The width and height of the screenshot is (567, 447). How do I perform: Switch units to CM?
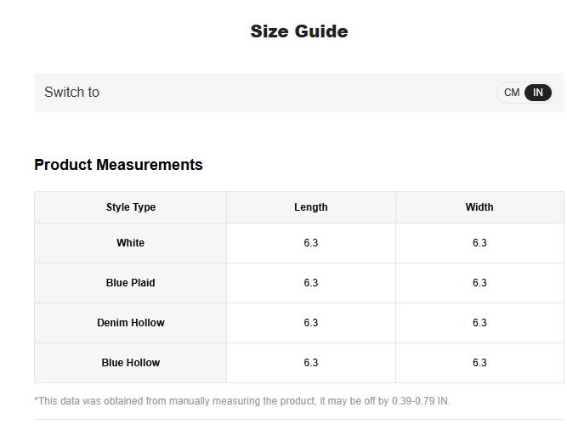pyautogui.click(x=512, y=93)
